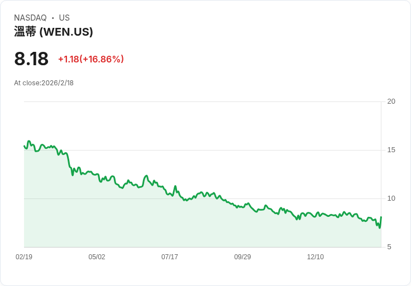Click the US market label
411x286 pixels.
click(64, 18)
